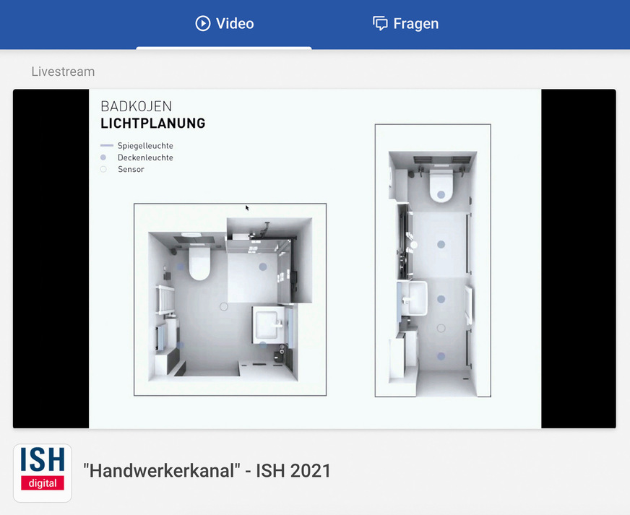Click the Livestream section label
The image size is (630, 515).
pos(63,72)
